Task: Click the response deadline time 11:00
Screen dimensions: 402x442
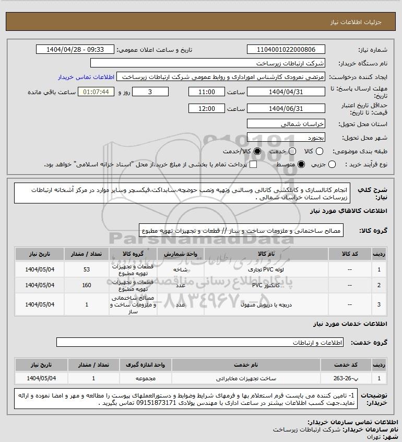Action: coord(207,92)
